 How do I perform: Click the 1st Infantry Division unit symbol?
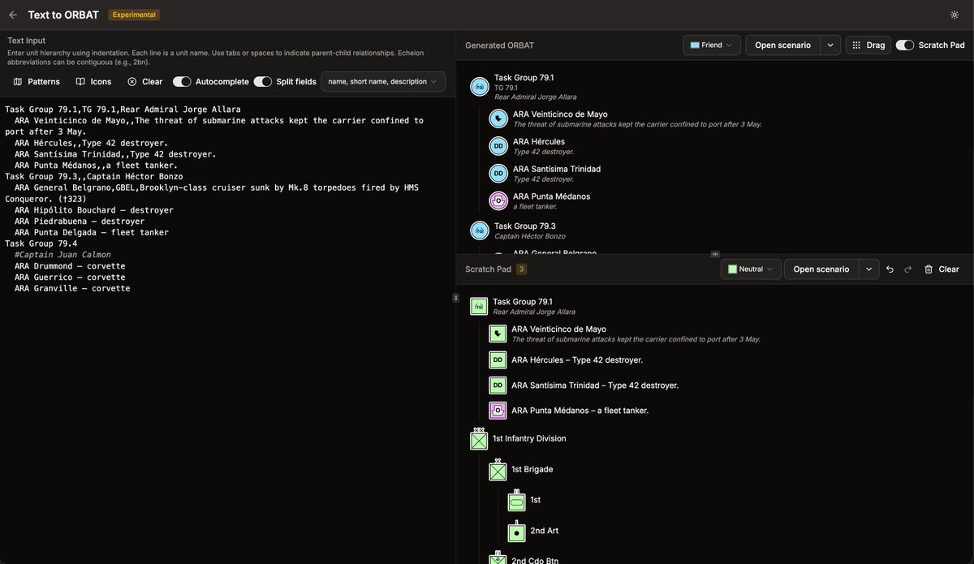tap(479, 439)
